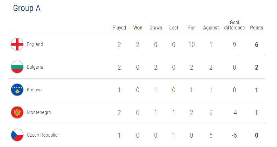The width and height of the screenshot is (277, 147).
Task: Click the Lost column header
Action: click(x=174, y=28)
